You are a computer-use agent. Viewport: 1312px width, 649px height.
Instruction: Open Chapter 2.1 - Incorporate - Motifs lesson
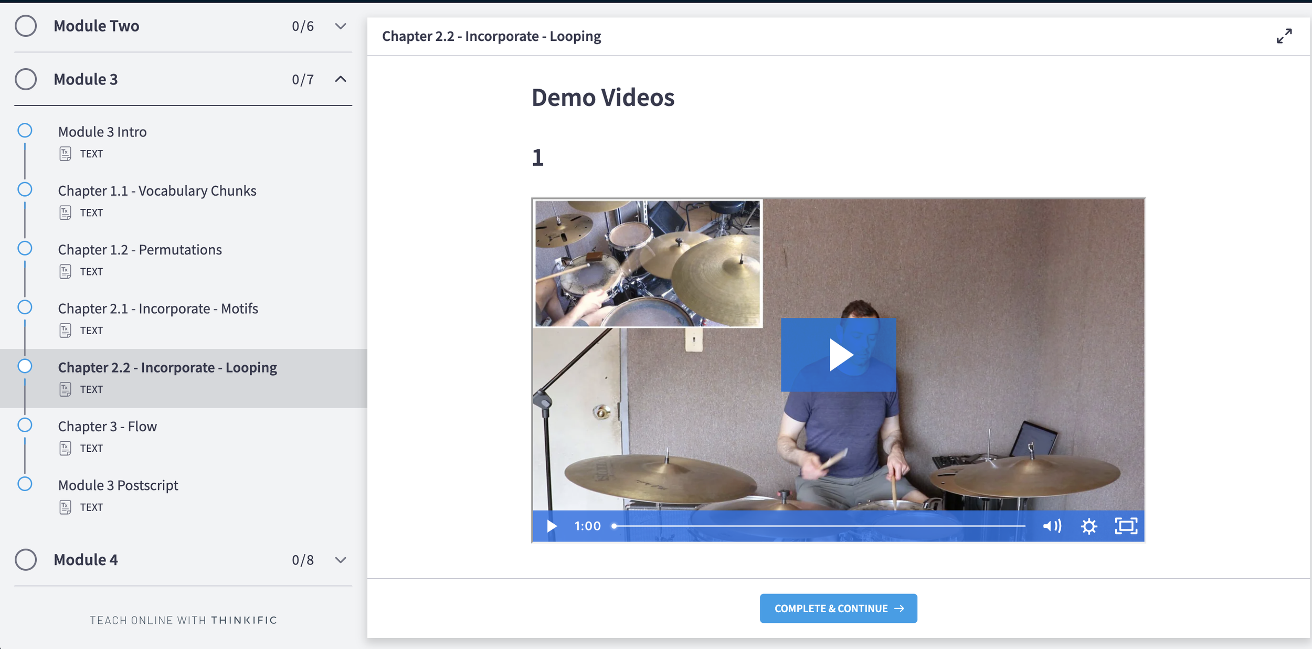158,308
